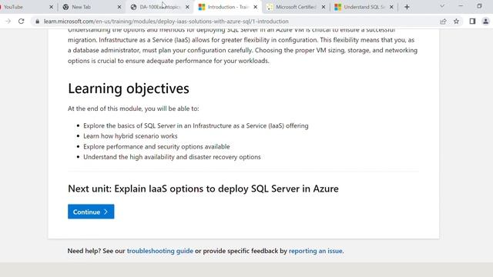This screenshot has width=493, height=277.
Task: Click the Learning objectives heading
Action: (129, 88)
